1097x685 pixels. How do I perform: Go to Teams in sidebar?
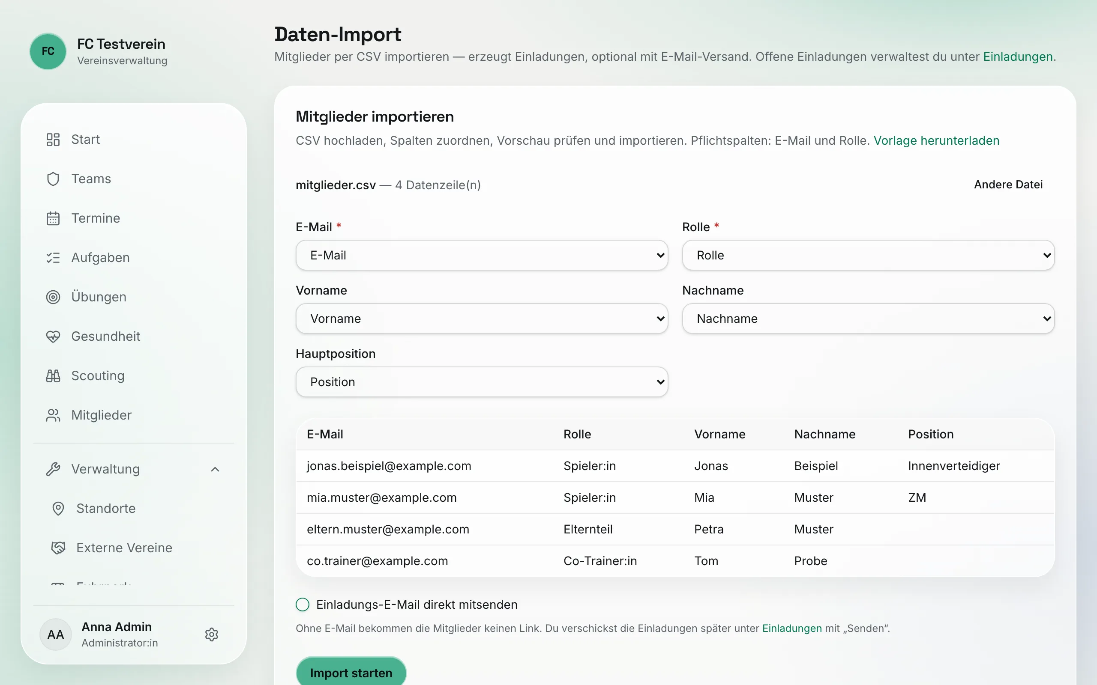134,179
